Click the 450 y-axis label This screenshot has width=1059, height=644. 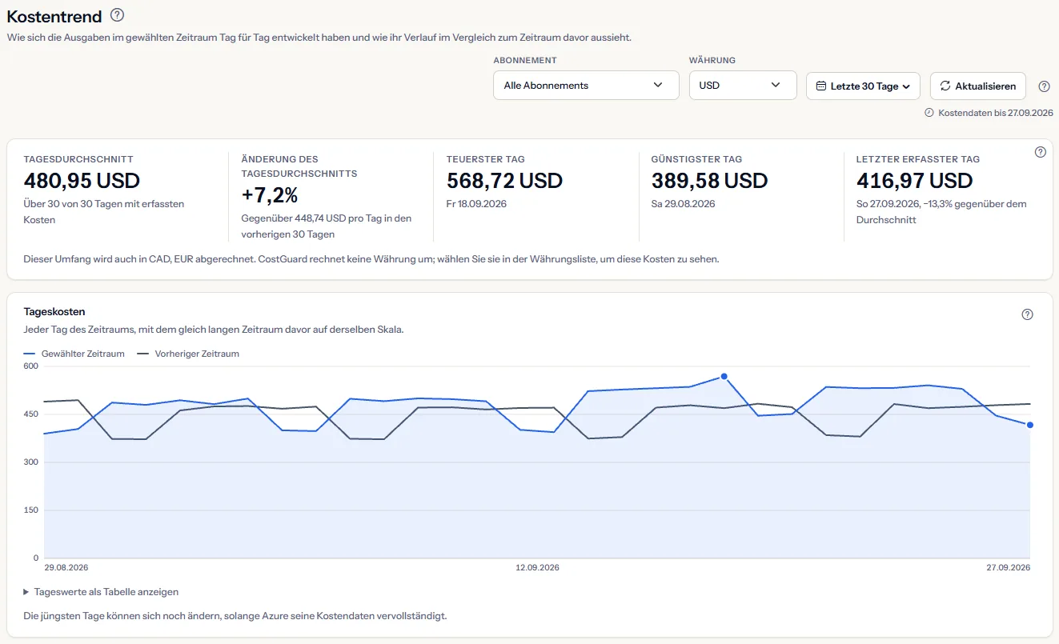(31, 414)
